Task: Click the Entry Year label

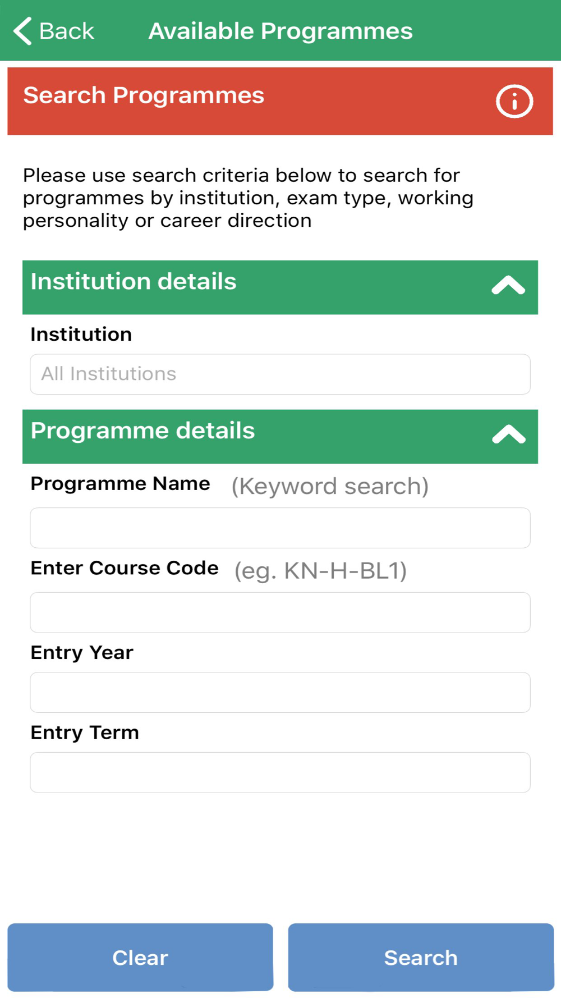Action: pyautogui.click(x=82, y=653)
